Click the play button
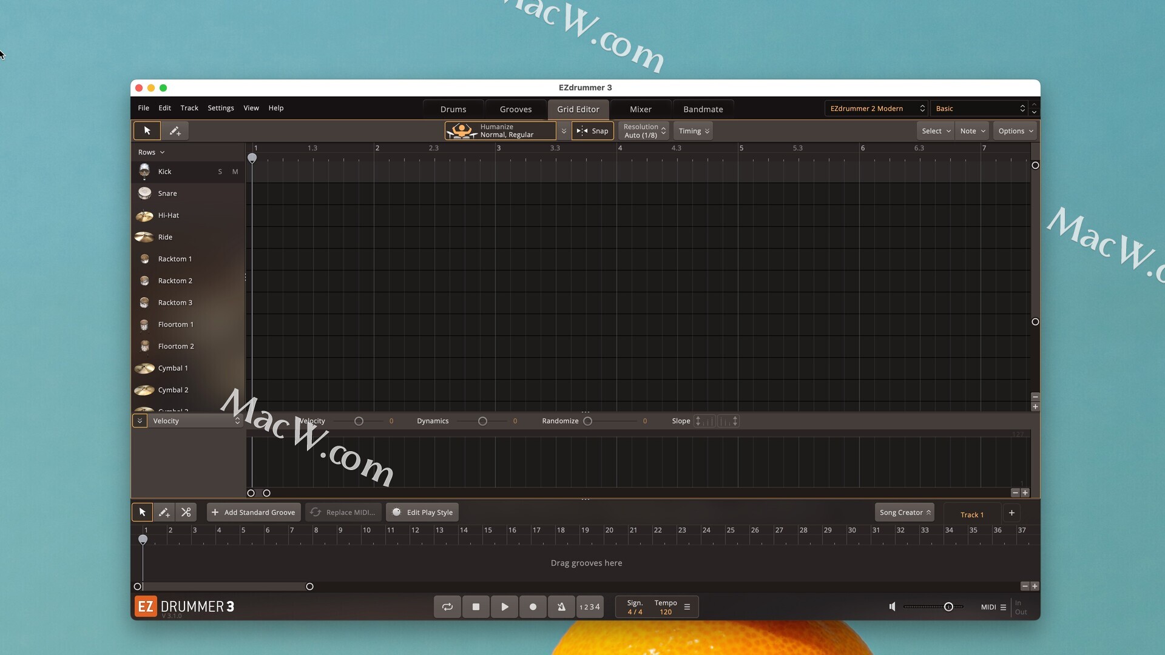The width and height of the screenshot is (1165, 655). [x=504, y=606]
